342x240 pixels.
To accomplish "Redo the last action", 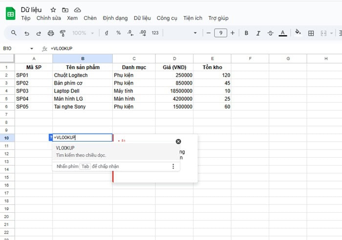I will pos(39,33).
